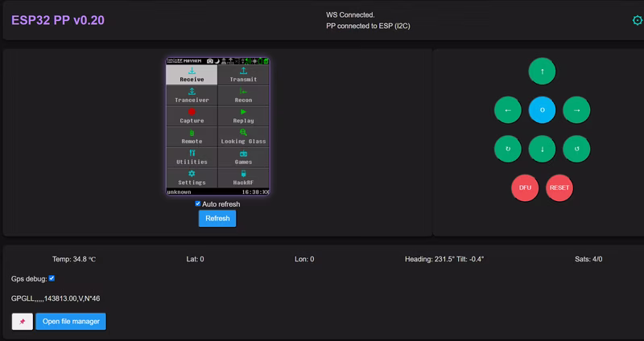Click the Heading 231.5° Tilt reading
Viewport: 644px width, 341px height.
click(x=444, y=259)
